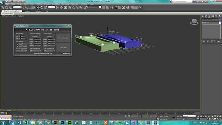Switch to the Hierarchy command panel

(x=209, y=16)
